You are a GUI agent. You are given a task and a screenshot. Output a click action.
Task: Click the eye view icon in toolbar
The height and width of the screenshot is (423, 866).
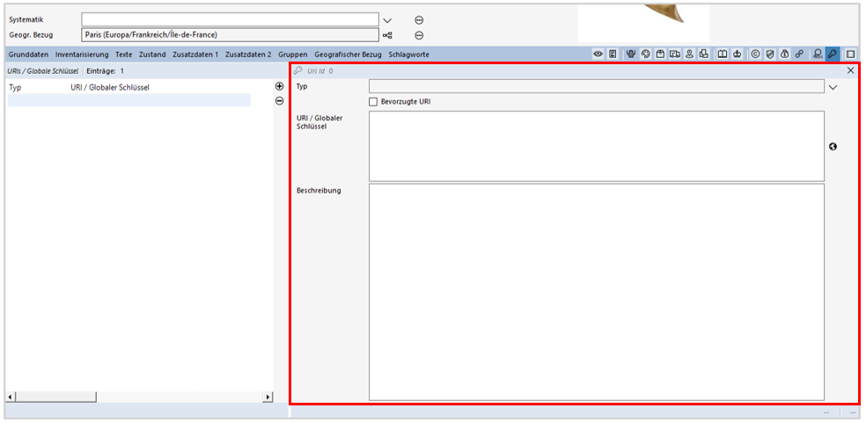pyautogui.click(x=598, y=55)
